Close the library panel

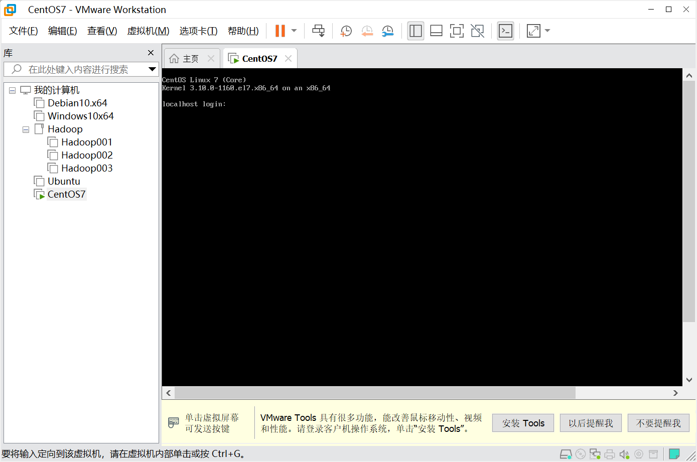[151, 53]
